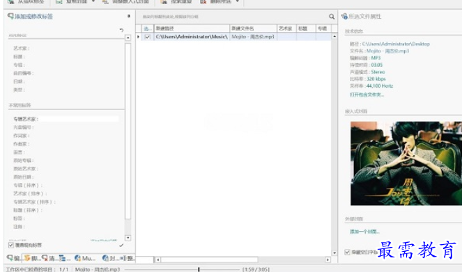Screen dimensions: 462x272
Task: Click file list scroll up arrow
Action: click(x=334, y=36)
